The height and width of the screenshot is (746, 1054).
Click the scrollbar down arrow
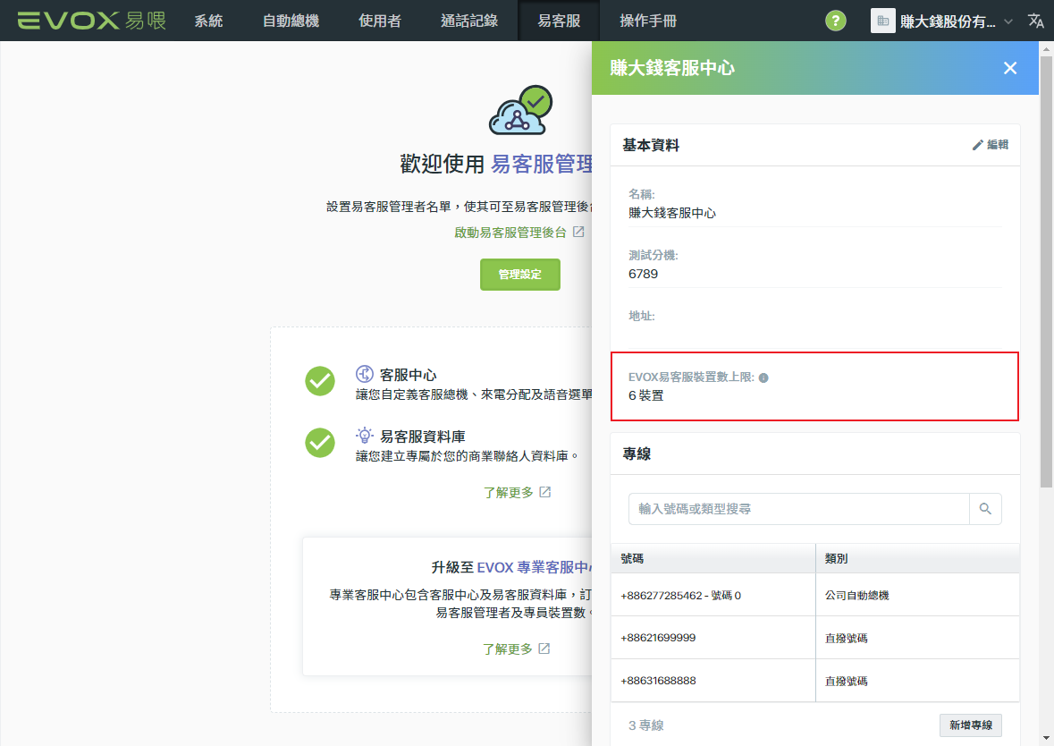pyautogui.click(x=1047, y=739)
